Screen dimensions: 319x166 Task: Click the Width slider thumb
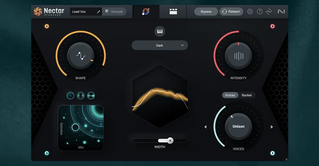click(170, 141)
